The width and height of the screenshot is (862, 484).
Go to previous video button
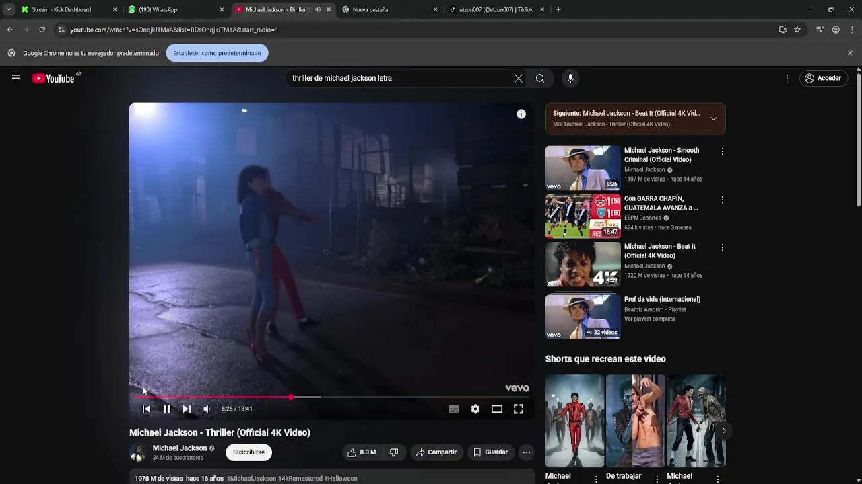tap(147, 409)
